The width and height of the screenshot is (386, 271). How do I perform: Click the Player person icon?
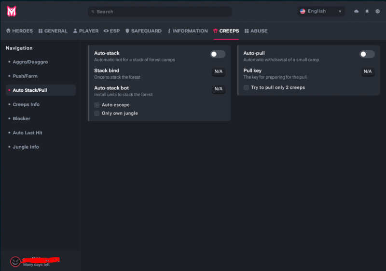(75, 31)
